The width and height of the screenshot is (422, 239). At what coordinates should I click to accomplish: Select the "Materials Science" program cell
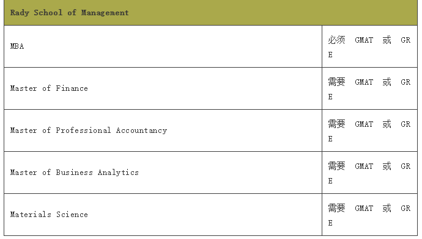point(163,215)
